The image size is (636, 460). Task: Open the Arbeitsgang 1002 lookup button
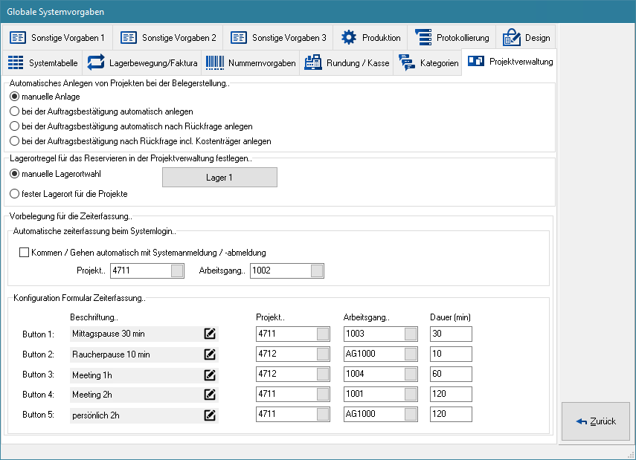pos(317,271)
